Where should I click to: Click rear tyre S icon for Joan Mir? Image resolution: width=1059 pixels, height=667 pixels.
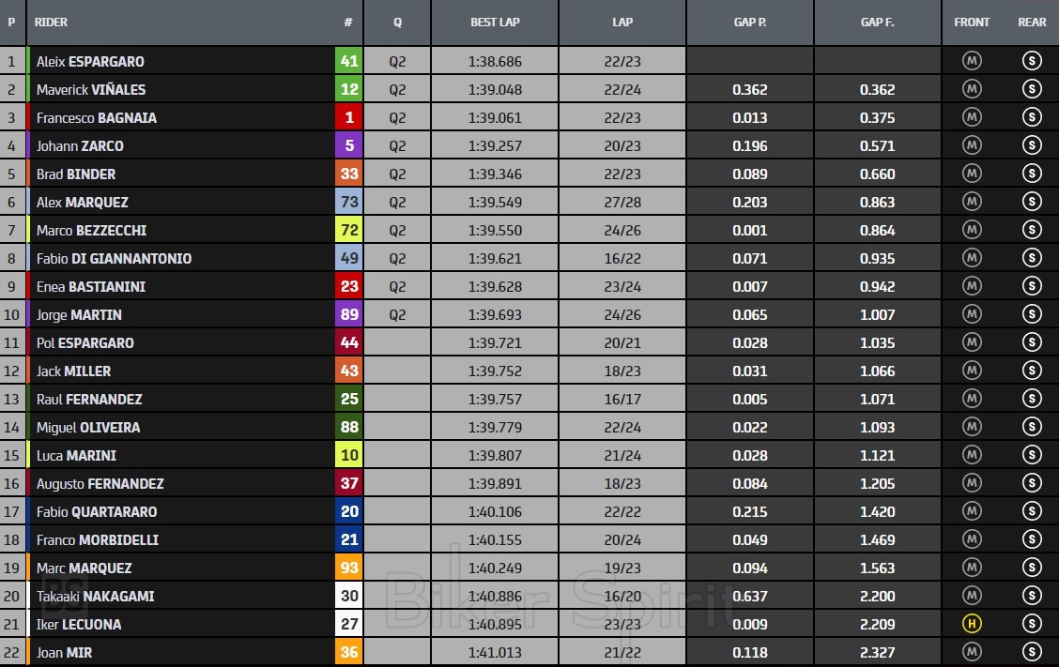tap(1032, 653)
